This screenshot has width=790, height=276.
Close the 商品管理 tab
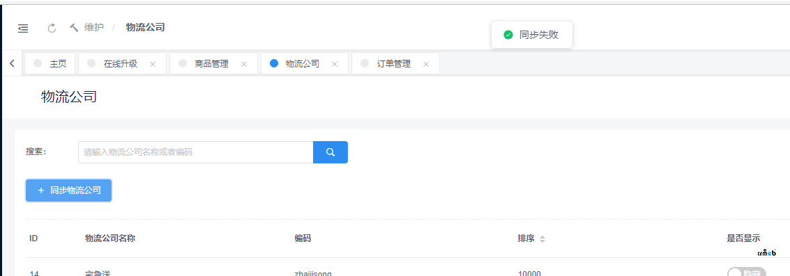click(244, 65)
